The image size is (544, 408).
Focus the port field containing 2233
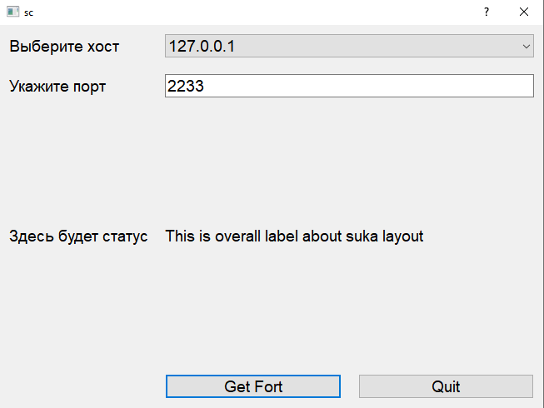(x=349, y=86)
